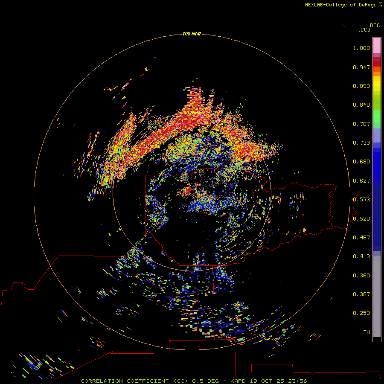Screen dimensions: 384x384
Task: Click the 0.680 legend value
Action: (x=361, y=162)
